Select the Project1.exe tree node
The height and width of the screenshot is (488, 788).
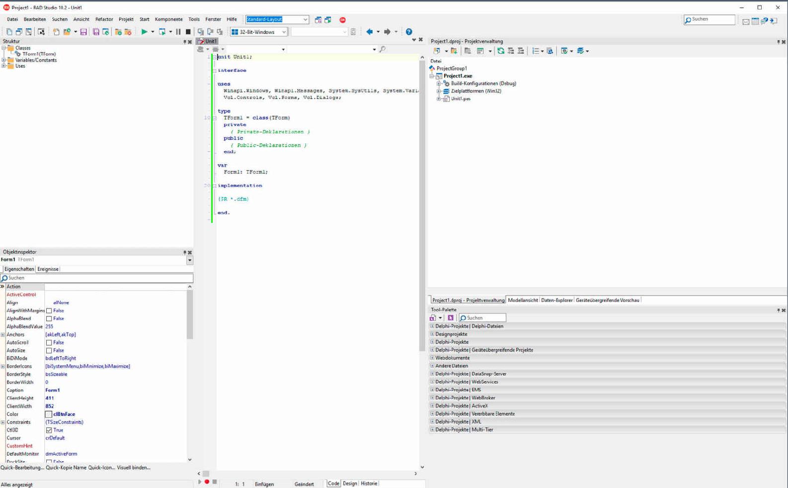click(458, 76)
